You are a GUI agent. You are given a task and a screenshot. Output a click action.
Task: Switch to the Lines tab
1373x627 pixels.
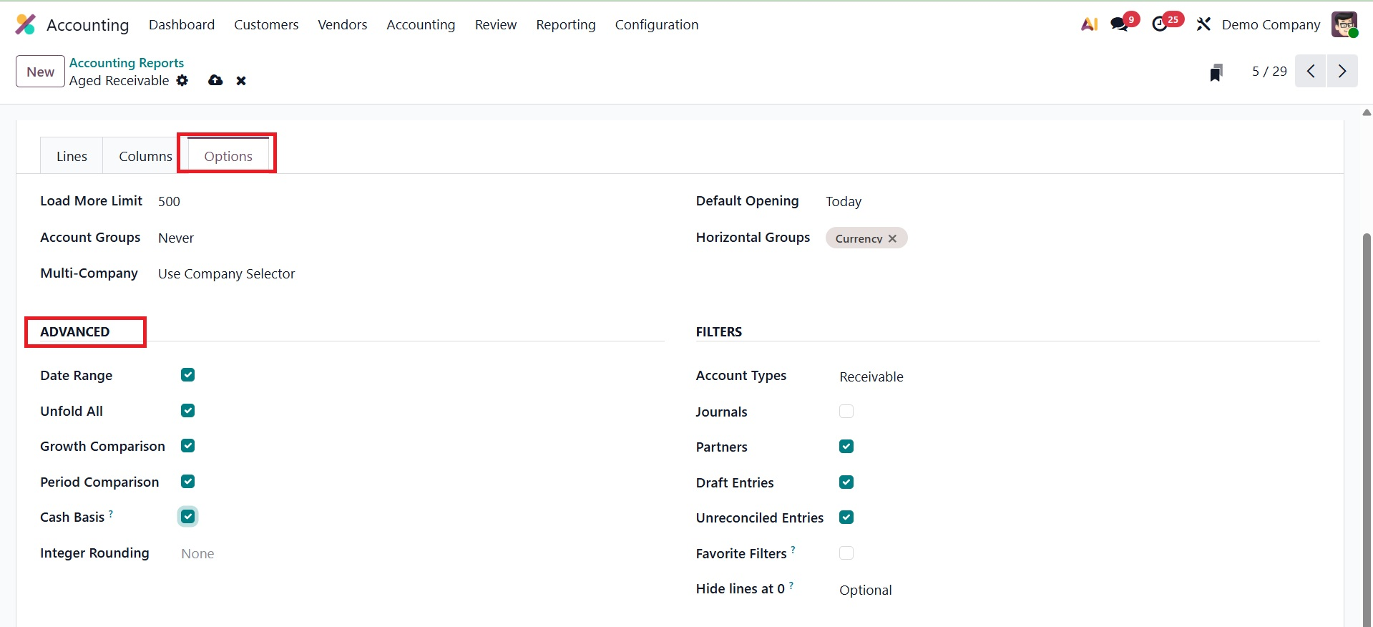[72, 156]
